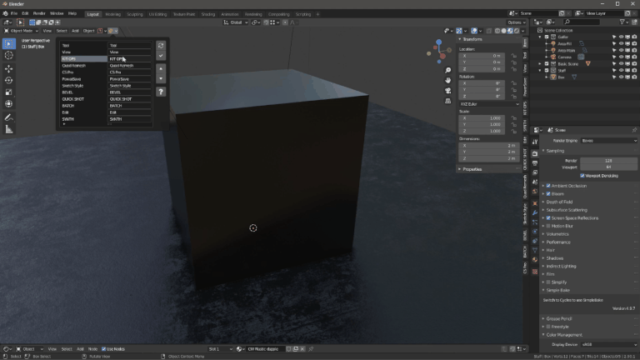This screenshot has height=360, width=640.
Task: Open the Object Mode dropdown
Action: tap(22, 31)
